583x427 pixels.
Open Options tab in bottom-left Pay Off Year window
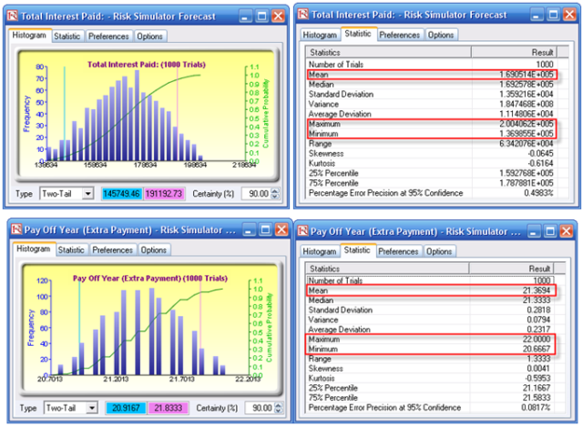pyautogui.click(x=154, y=250)
